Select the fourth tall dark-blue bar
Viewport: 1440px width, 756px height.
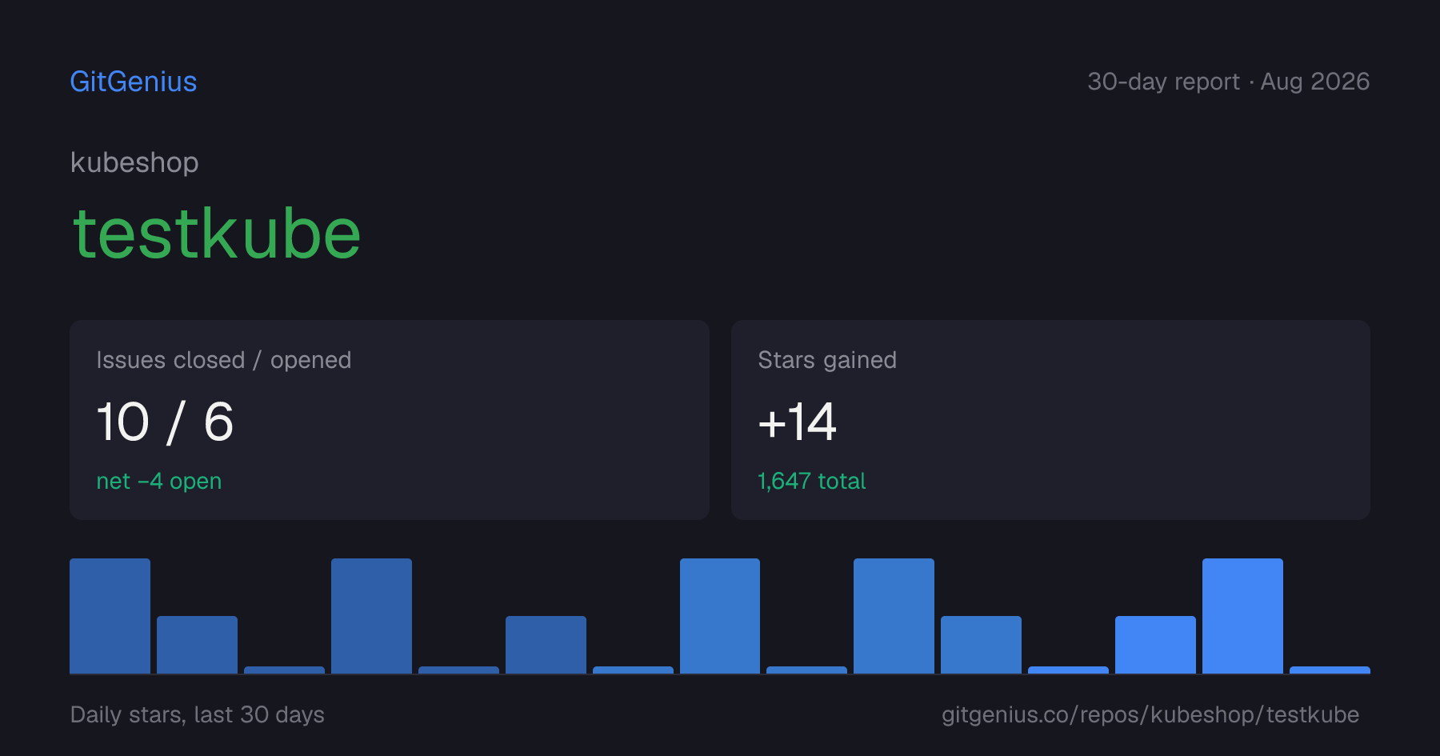(371, 616)
